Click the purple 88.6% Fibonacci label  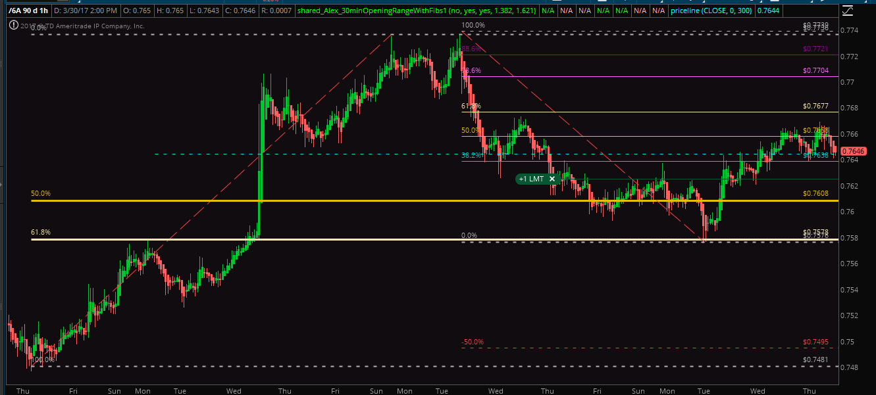point(471,49)
